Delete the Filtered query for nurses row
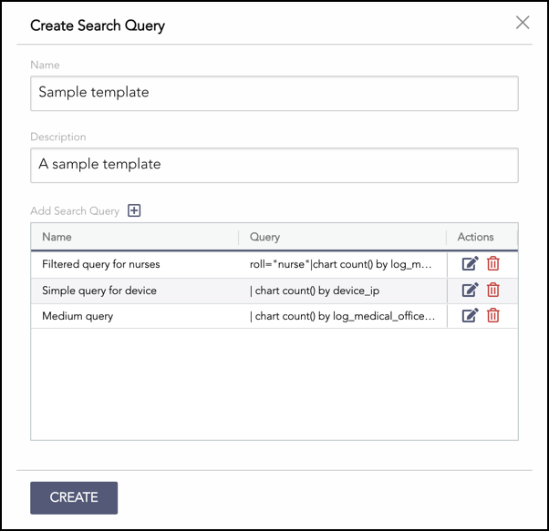The image size is (549, 531). (x=493, y=264)
